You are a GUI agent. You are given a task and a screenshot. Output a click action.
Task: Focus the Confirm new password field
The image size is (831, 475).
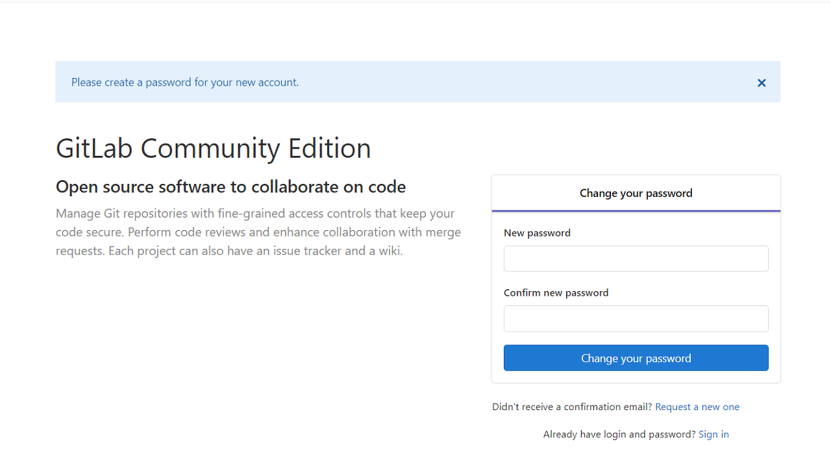pyautogui.click(x=636, y=319)
